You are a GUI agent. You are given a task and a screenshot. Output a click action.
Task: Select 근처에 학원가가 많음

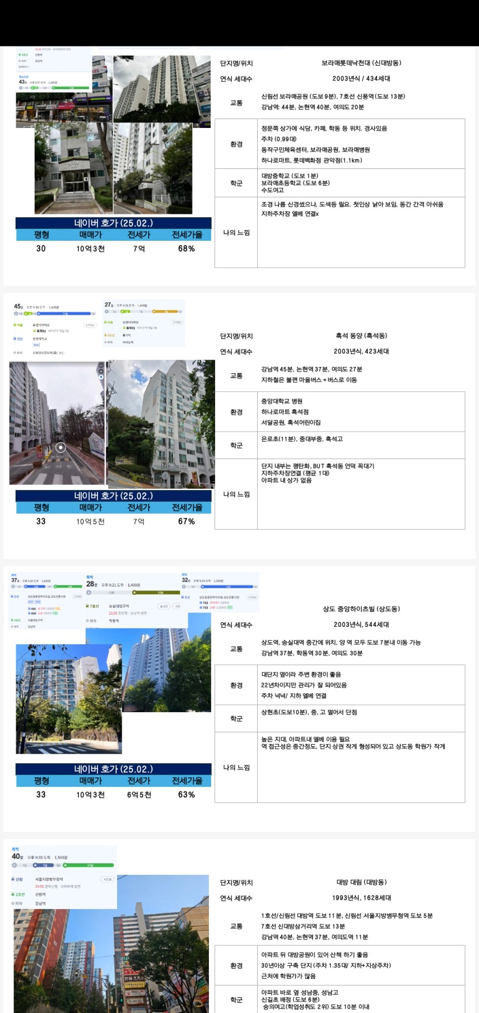[288, 976]
